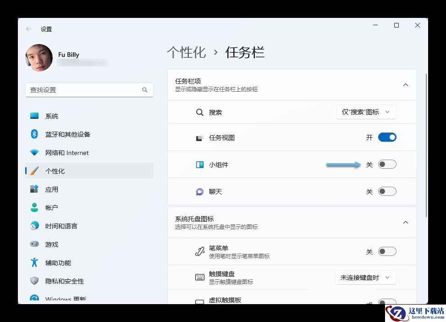This screenshot has width=446, height=322.
Task: Click 显示触摸键盘图标 description text
Action: [231, 282]
